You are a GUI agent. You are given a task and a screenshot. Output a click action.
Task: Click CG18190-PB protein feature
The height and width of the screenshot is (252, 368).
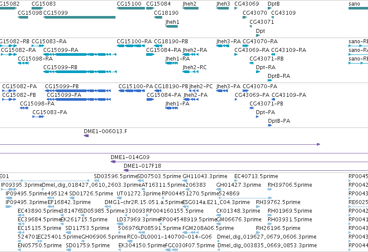point(158,91)
